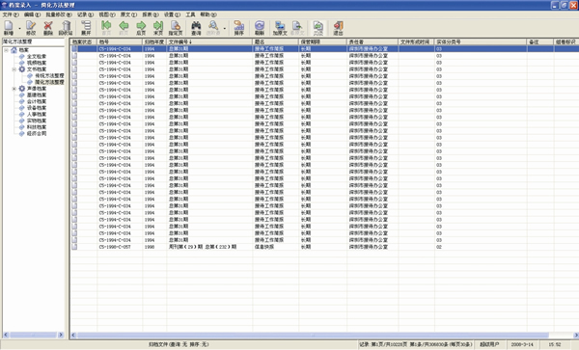Open the dropdown arrow beside 新增
Viewport: 579px width, 350px height.
pyautogui.click(x=19, y=28)
